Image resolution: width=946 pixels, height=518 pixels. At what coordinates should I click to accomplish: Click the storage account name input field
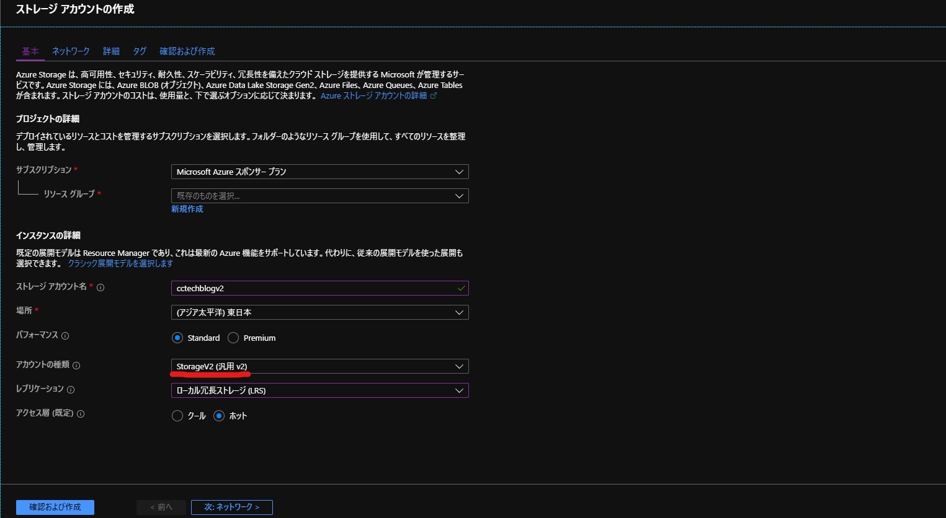(x=313, y=288)
